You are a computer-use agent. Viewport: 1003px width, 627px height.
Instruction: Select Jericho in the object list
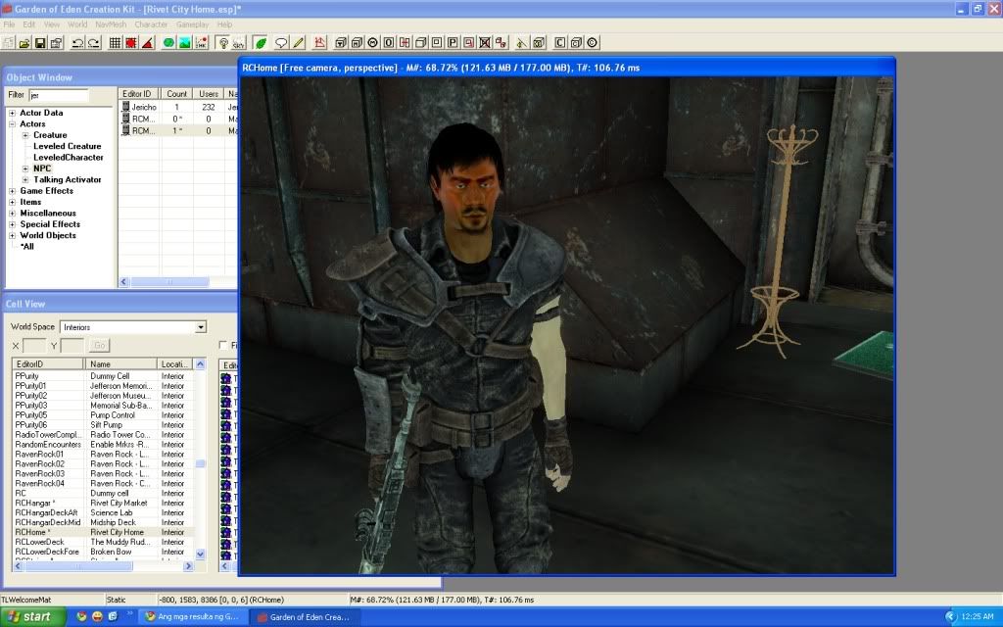pyautogui.click(x=143, y=107)
